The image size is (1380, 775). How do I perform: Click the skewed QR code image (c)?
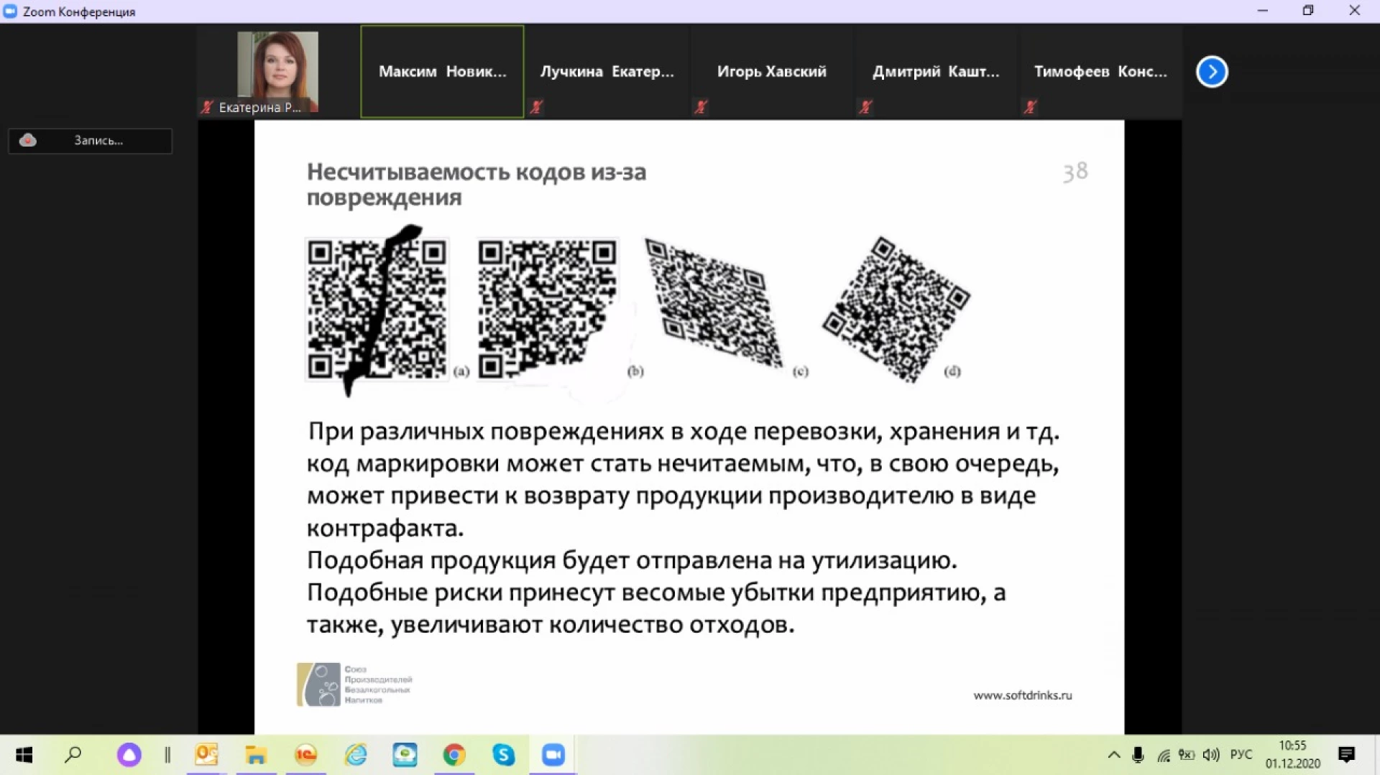tap(713, 303)
